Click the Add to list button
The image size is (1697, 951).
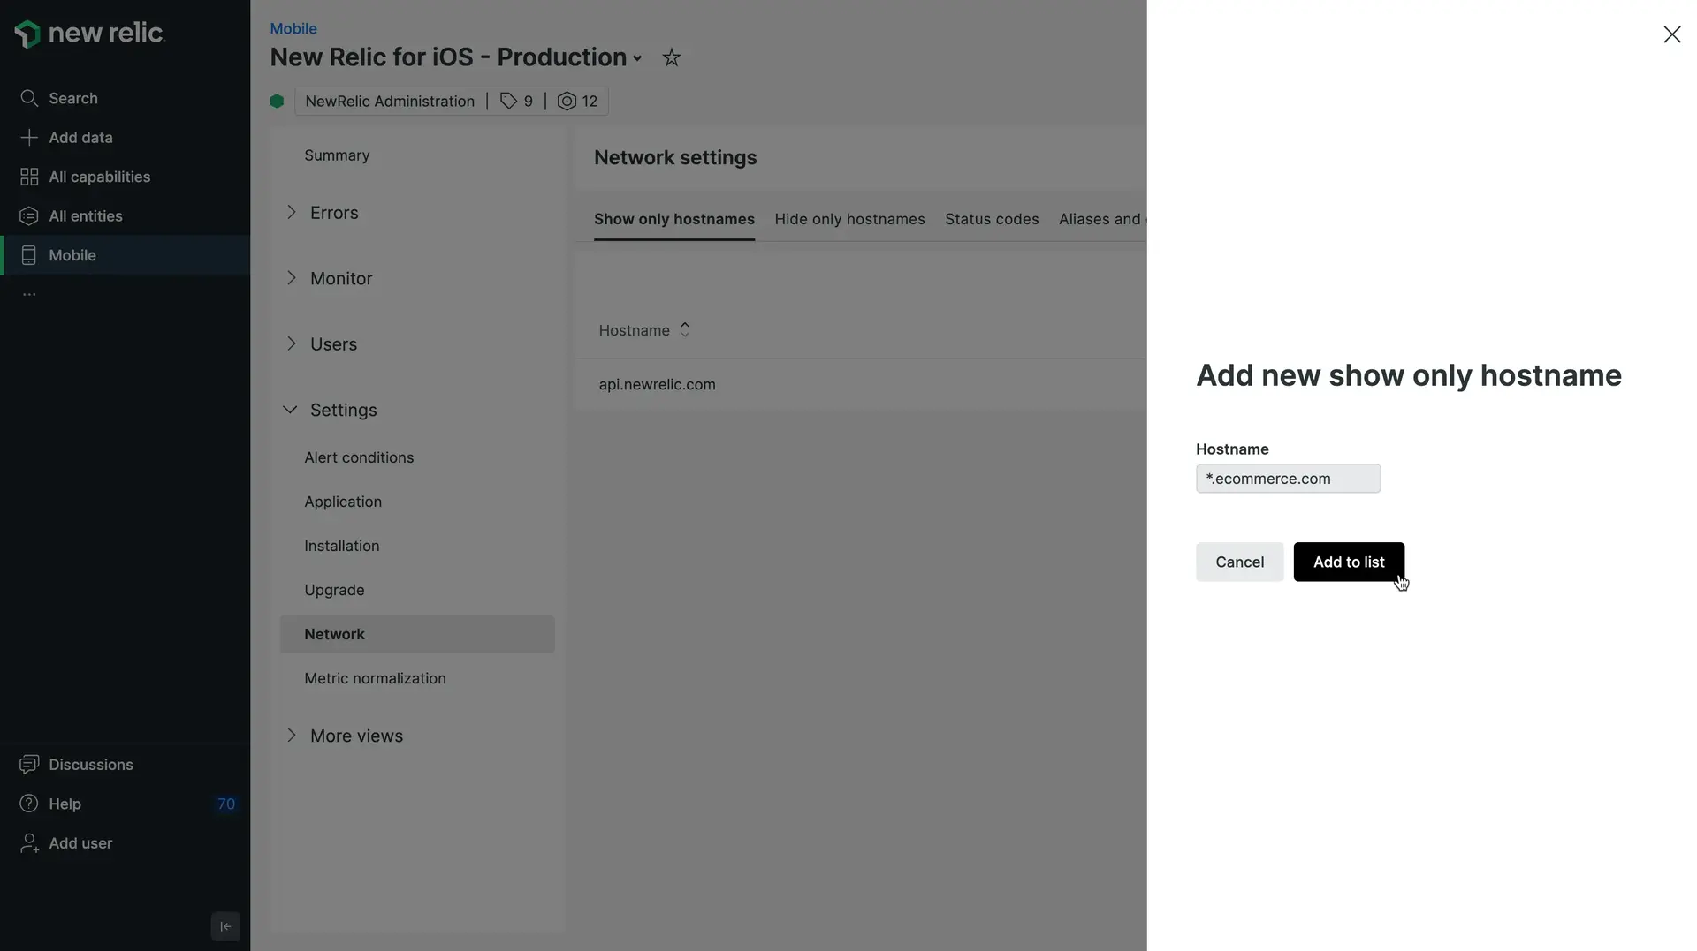pos(1349,562)
